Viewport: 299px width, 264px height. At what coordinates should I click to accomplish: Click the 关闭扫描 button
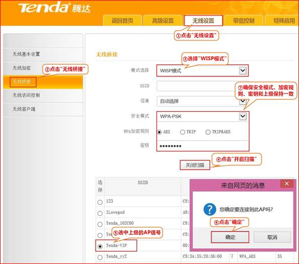[195, 165]
